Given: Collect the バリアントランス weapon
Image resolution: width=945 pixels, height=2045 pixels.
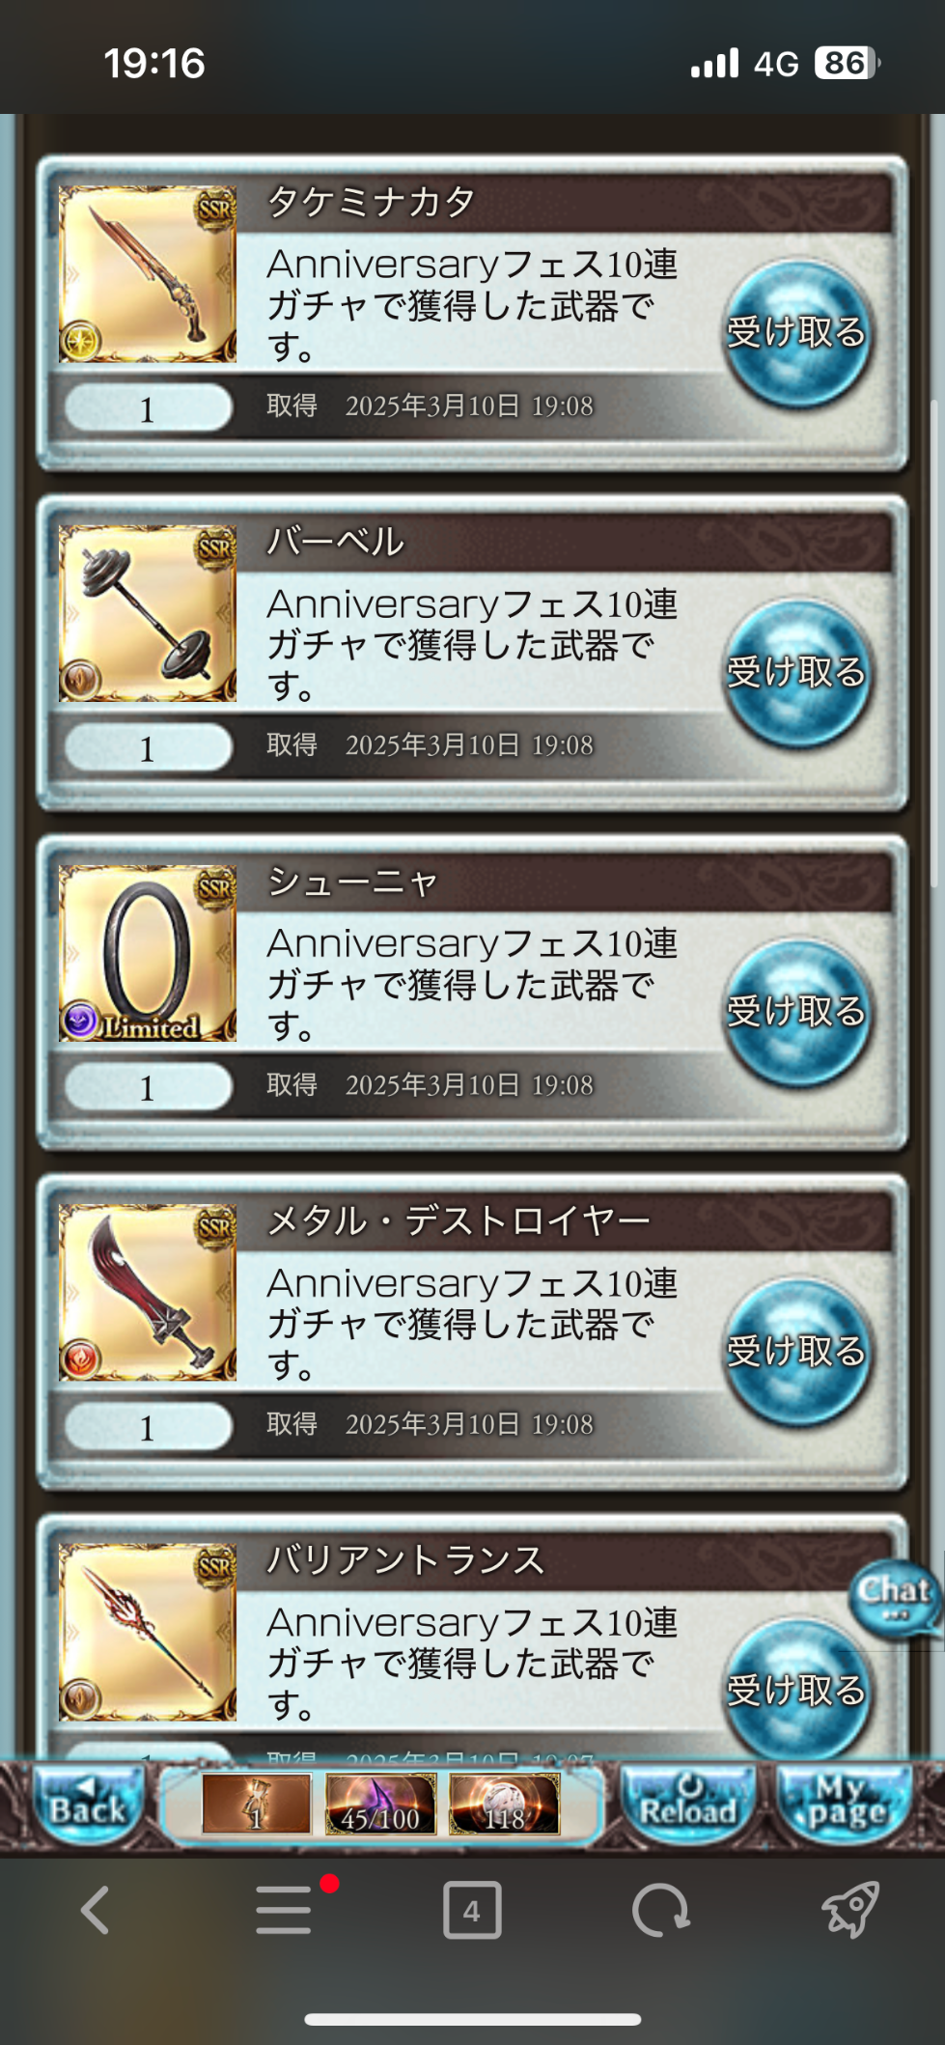Looking at the screenshot, I should tap(797, 1690).
